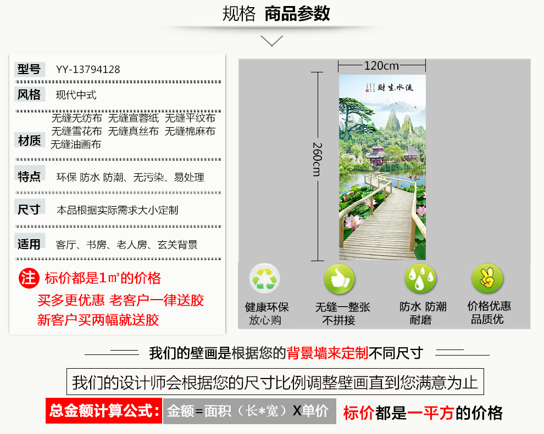
Task: Click headline 我们的壁画是根据您的背景墙来定制
Action: pyautogui.click(x=258, y=353)
